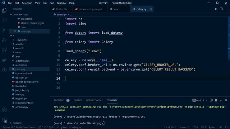Screen dimensions: 230x129
Task: Add a new terminal with plus icon
Action: [204, 100]
